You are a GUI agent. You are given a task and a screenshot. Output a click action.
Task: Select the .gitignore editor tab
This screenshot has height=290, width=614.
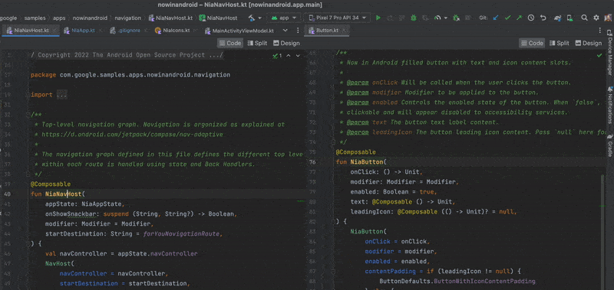pyautogui.click(x=129, y=31)
